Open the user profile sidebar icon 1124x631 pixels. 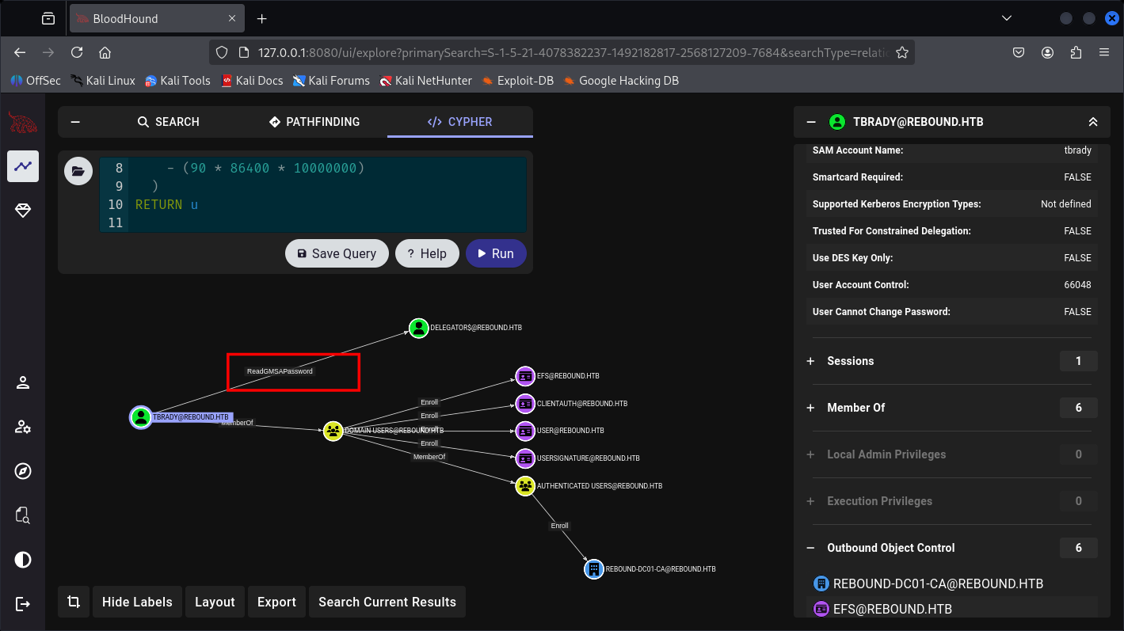pos(23,383)
